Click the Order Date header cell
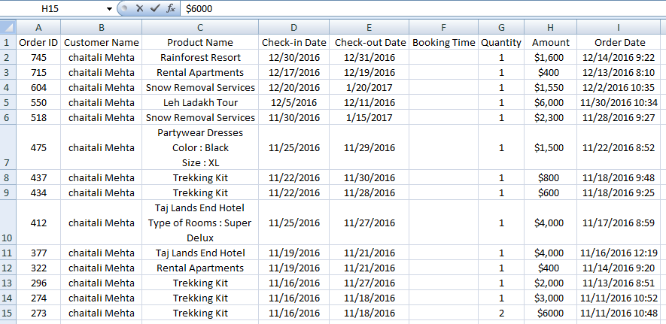Screen dimensions: 666x324 click(619, 42)
